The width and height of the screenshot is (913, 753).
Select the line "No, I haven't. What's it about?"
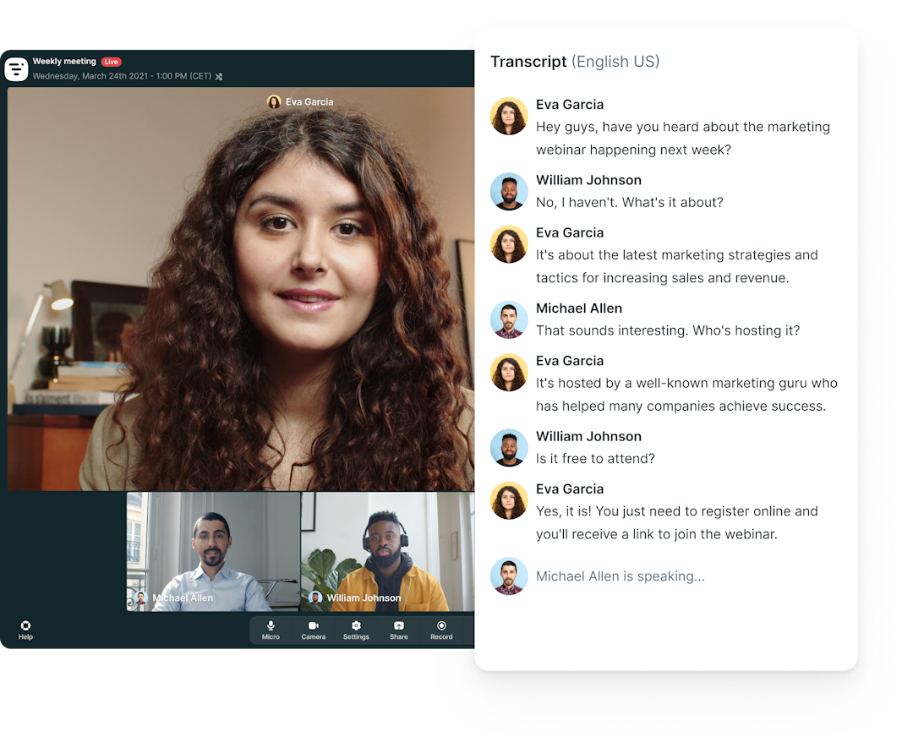pyautogui.click(x=630, y=203)
